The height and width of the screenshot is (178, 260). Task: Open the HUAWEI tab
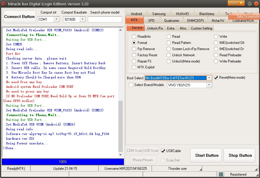pos(183,14)
